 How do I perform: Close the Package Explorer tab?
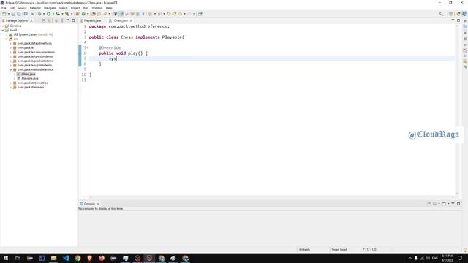click(31, 20)
